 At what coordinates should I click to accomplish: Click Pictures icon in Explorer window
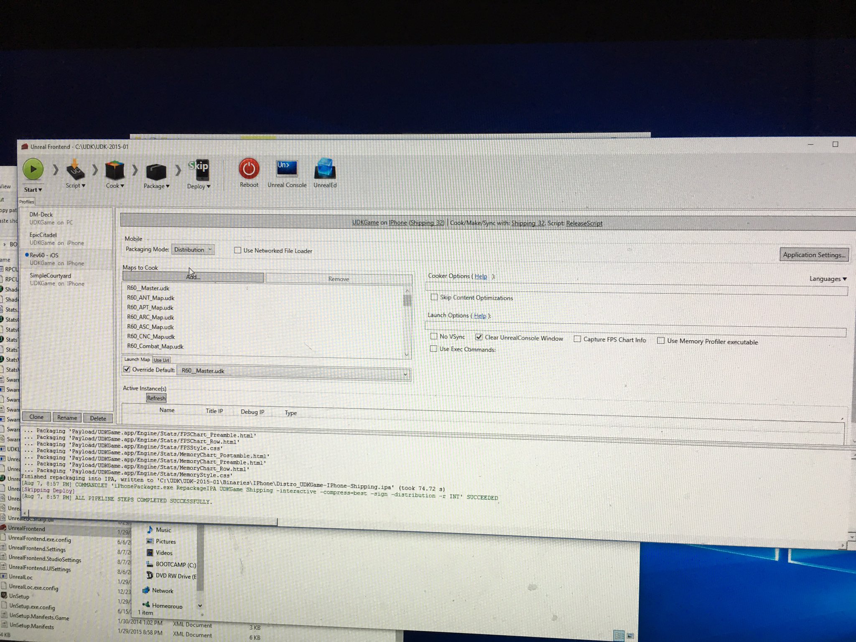coord(150,541)
